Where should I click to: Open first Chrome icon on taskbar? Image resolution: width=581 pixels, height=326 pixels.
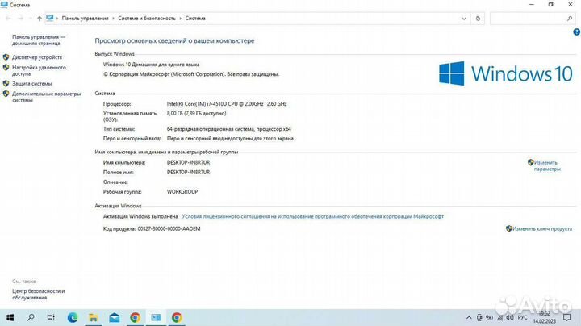click(136, 317)
